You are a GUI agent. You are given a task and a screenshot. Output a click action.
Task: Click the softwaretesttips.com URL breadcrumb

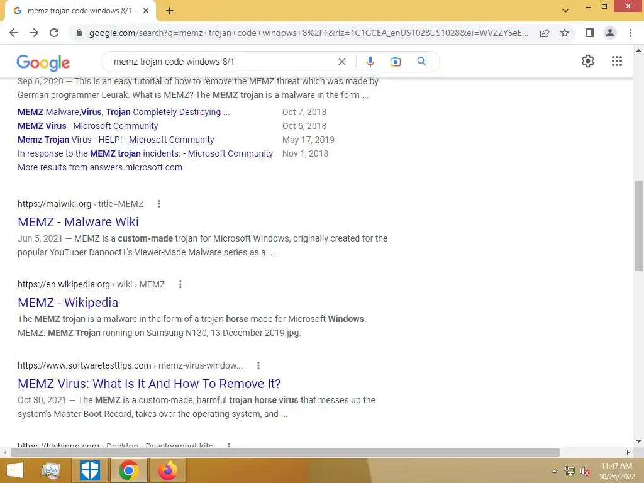pyautogui.click(x=130, y=365)
